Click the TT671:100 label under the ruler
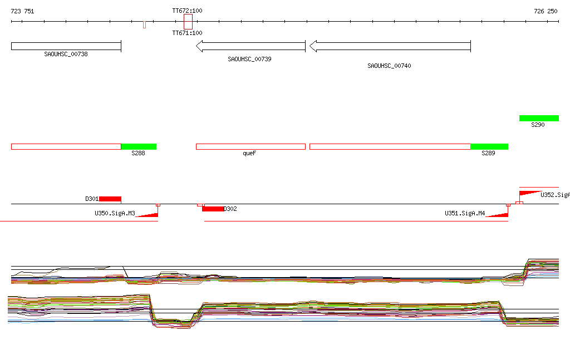 pos(187,33)
